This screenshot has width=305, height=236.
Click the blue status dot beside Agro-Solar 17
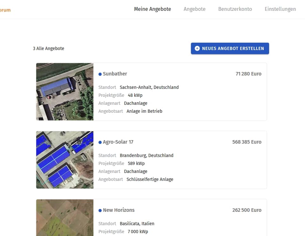(100, 142)
